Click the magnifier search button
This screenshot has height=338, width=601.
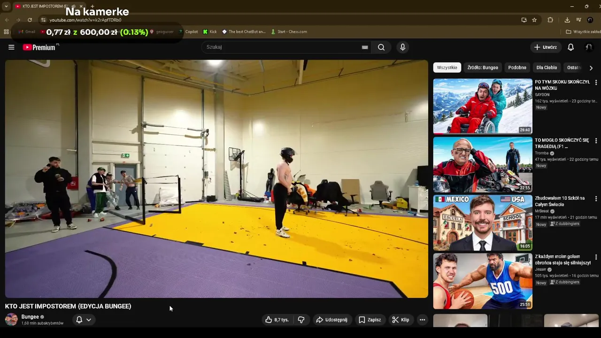[x=381, y=47]
